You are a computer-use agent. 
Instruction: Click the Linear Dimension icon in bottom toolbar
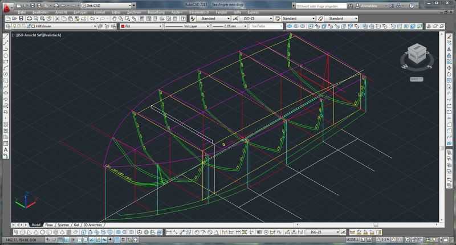(x=169, y=232)
